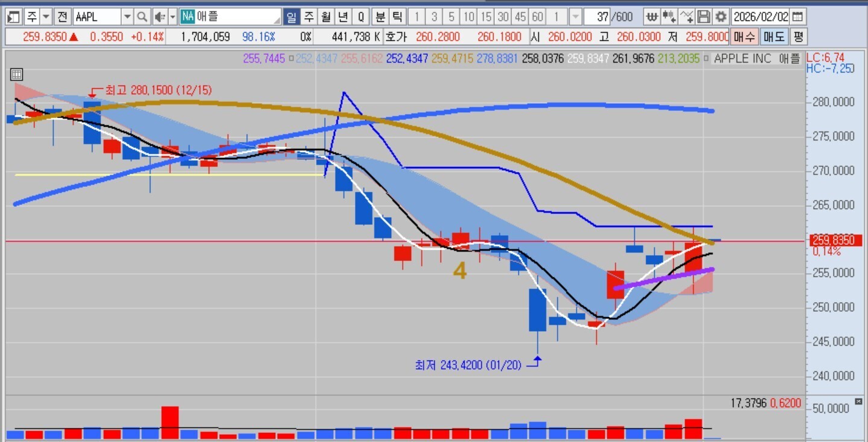This screenshot has width=868, height=442.
Task: Toggle the 전 button beside symbol
Action: 63,16
